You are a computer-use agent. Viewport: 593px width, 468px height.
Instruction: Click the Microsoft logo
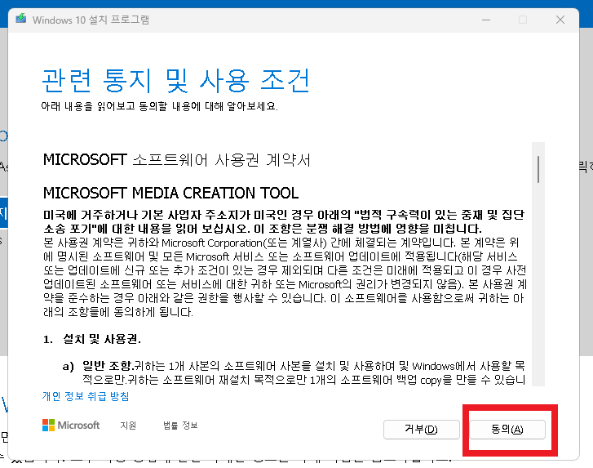coord(71,426)
